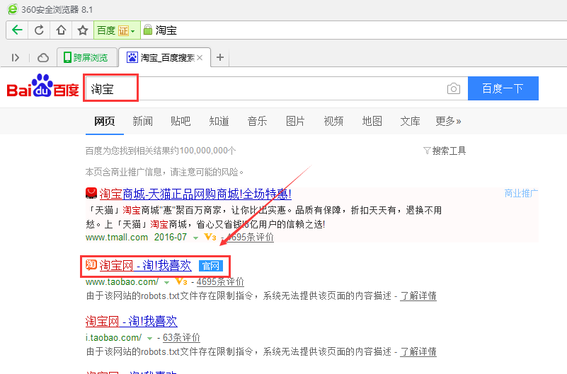This screenshot has height=374, width=567.
Task: Expand the dropdown arrow after www.taobao.com/
Action: (166, 282)
